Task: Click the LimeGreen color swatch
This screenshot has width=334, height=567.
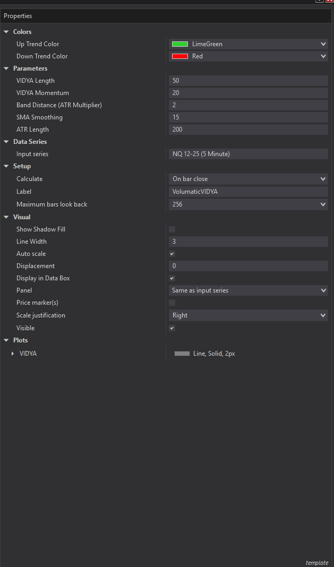Action: (180, 44)
